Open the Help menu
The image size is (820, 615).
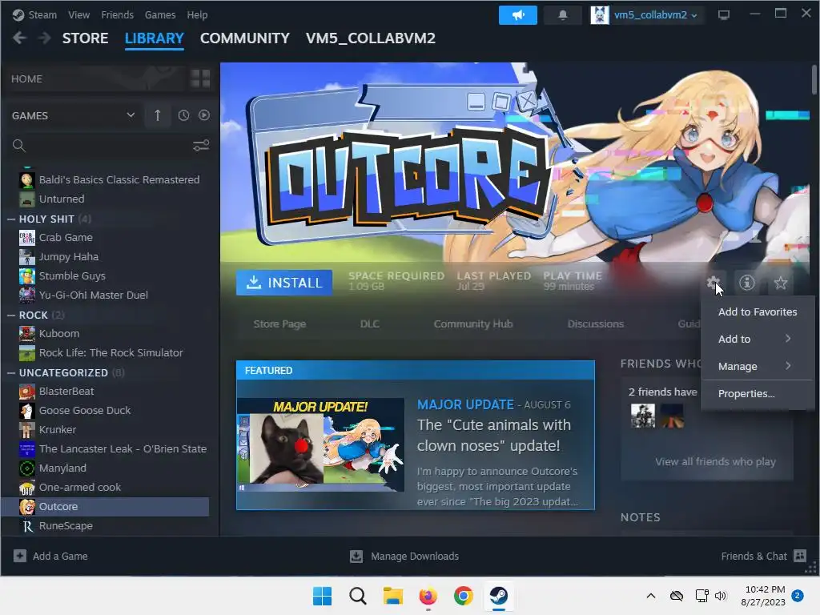[197, 14]
